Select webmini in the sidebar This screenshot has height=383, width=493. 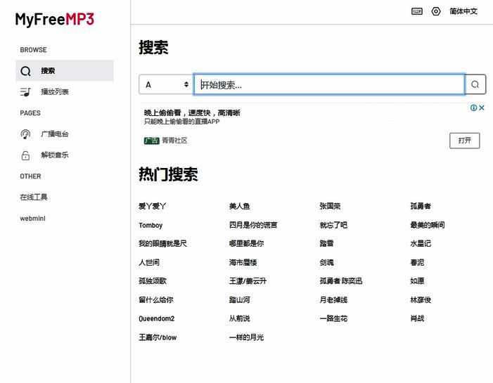tap(32, 219)
